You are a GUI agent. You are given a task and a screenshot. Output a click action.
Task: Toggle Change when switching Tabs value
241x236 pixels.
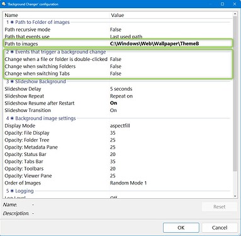[116, 74]
